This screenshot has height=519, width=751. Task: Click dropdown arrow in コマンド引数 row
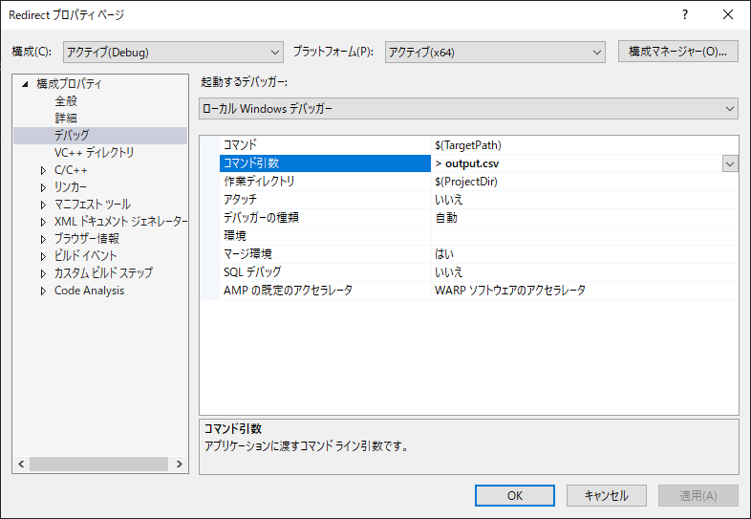tap(730, 163)
